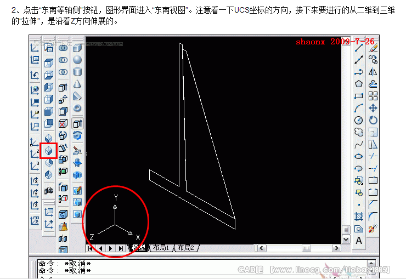The image size is (406, 279).
Task: Switch to the 模型 model tab
Action: pyautogui.click(x=138, y=248)
